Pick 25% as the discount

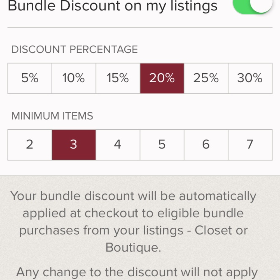206,78
